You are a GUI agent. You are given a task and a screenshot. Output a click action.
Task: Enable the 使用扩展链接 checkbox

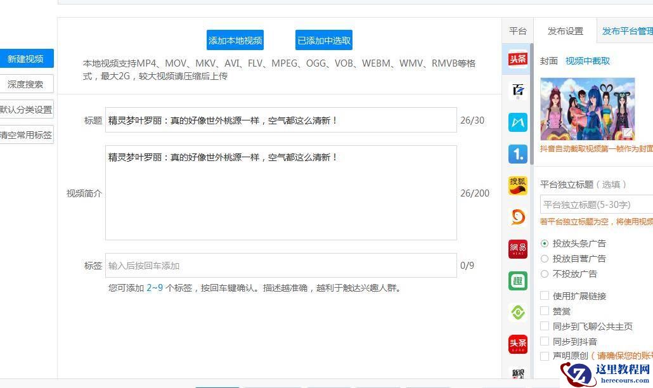545,296
